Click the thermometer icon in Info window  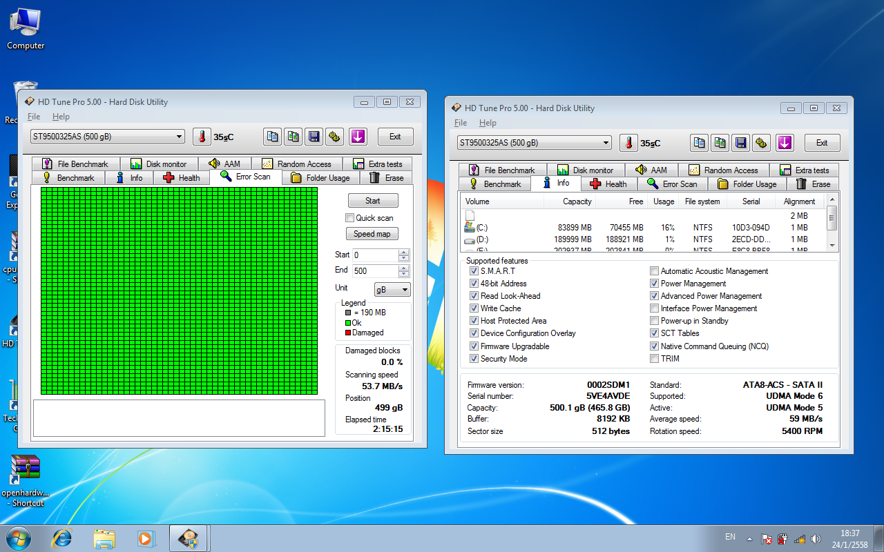click(x=628, y=143)
